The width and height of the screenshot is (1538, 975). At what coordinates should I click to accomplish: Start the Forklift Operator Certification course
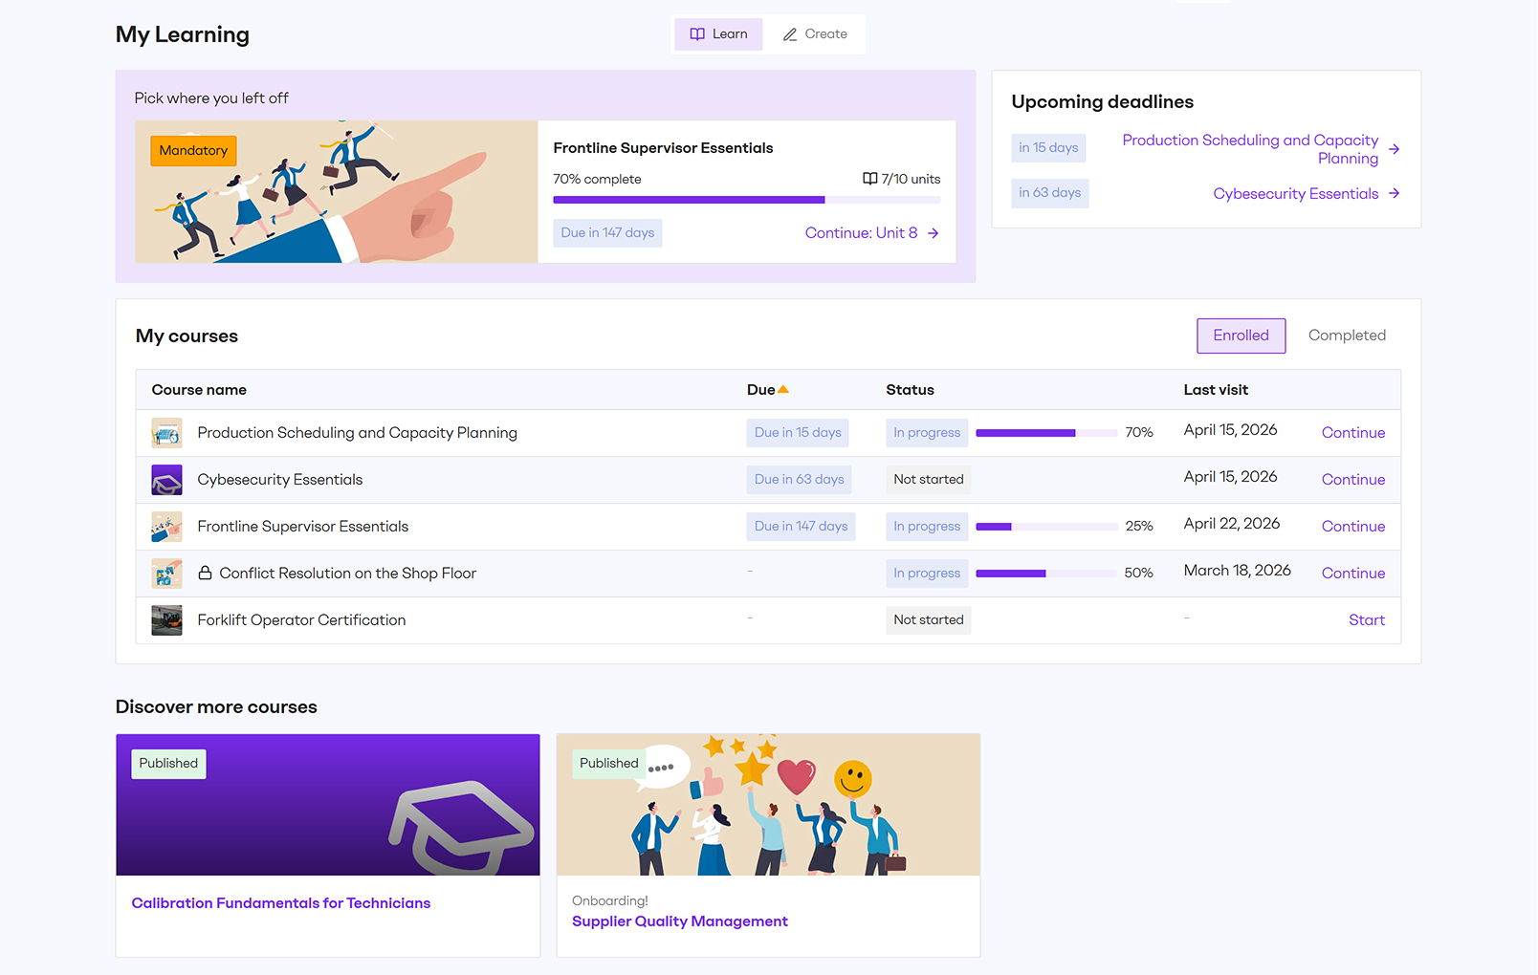(x=1366, y=619)
